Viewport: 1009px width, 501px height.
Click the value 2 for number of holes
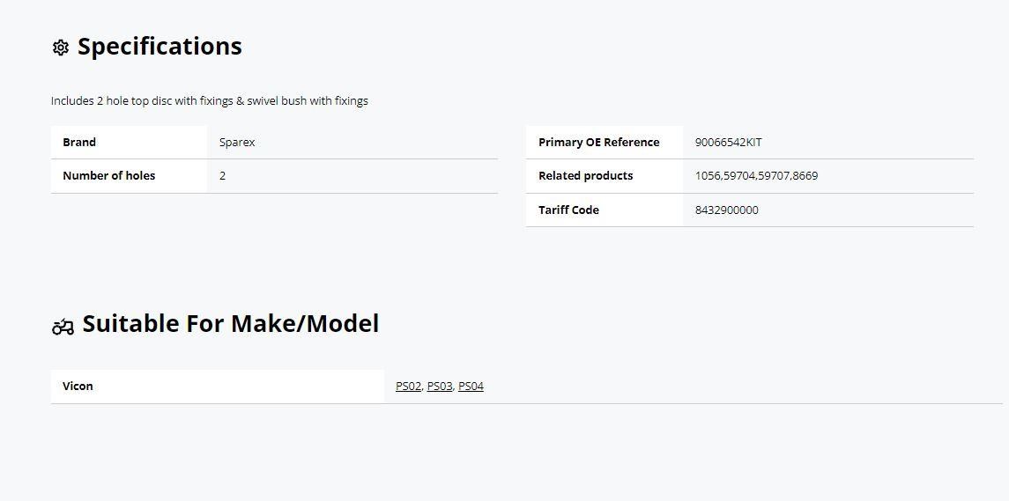click(223, 175)
